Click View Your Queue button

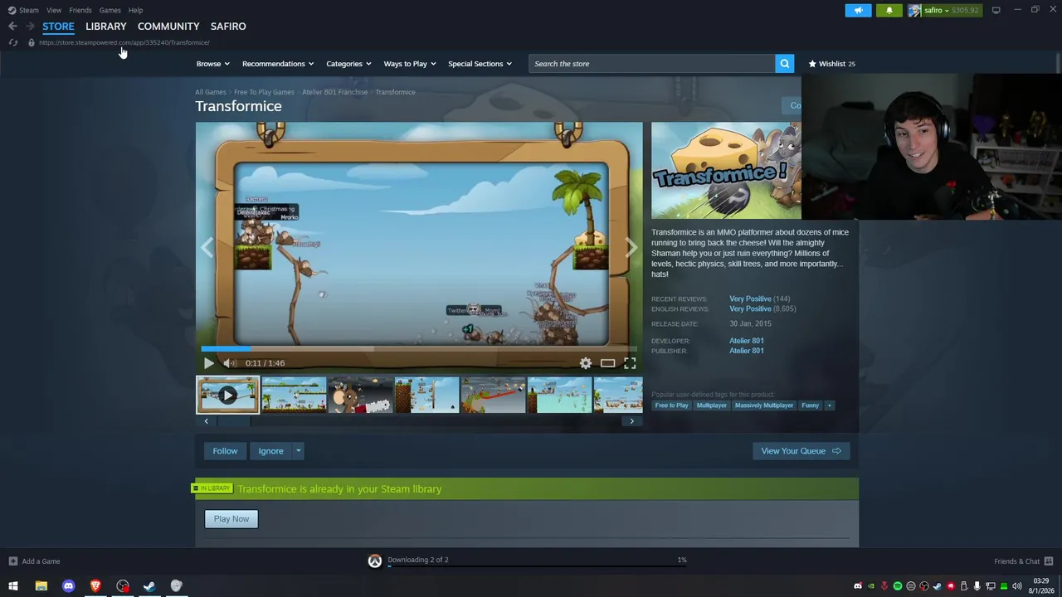click(x=801, y=451)
